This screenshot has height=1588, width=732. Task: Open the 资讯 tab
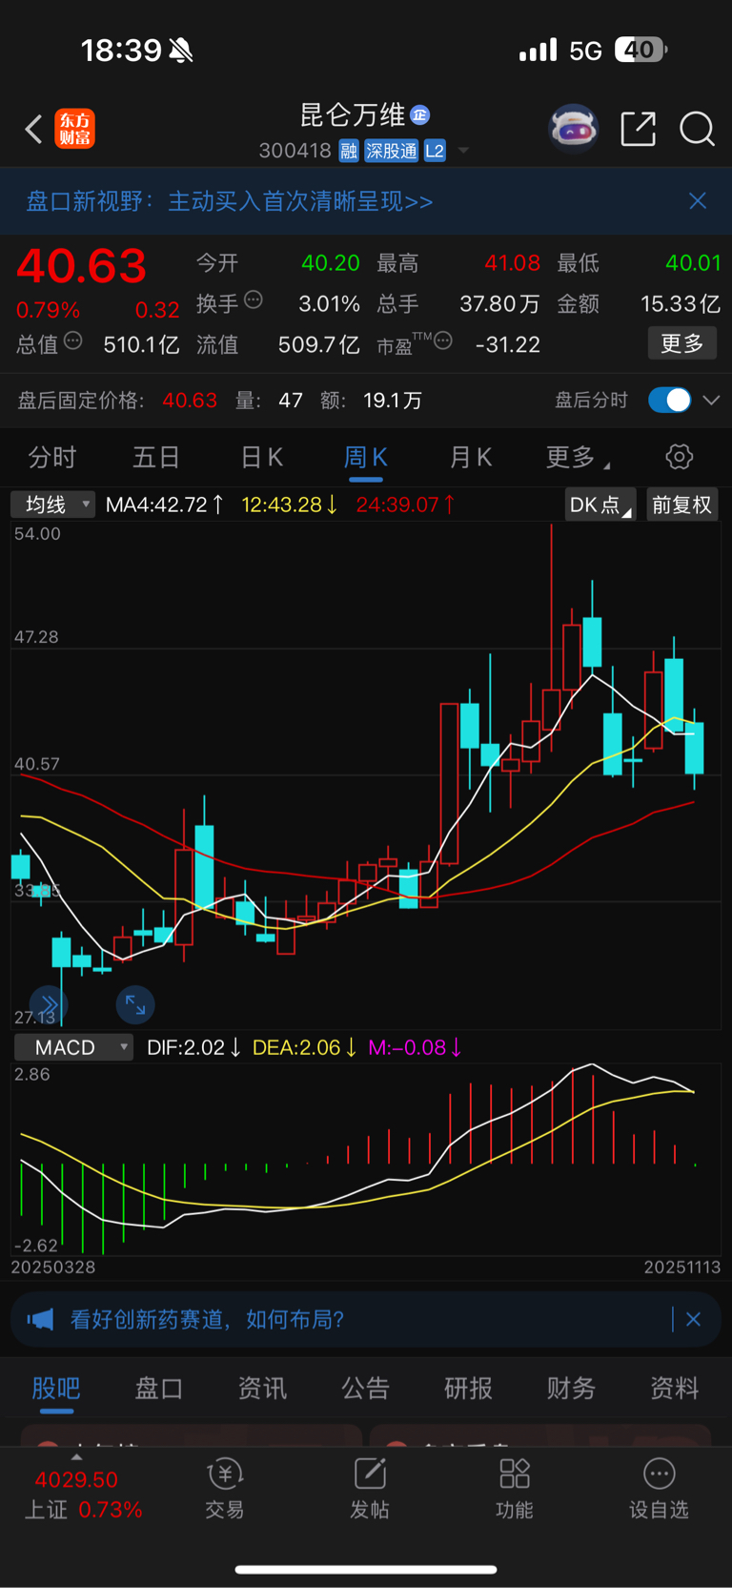(262, 1388)
